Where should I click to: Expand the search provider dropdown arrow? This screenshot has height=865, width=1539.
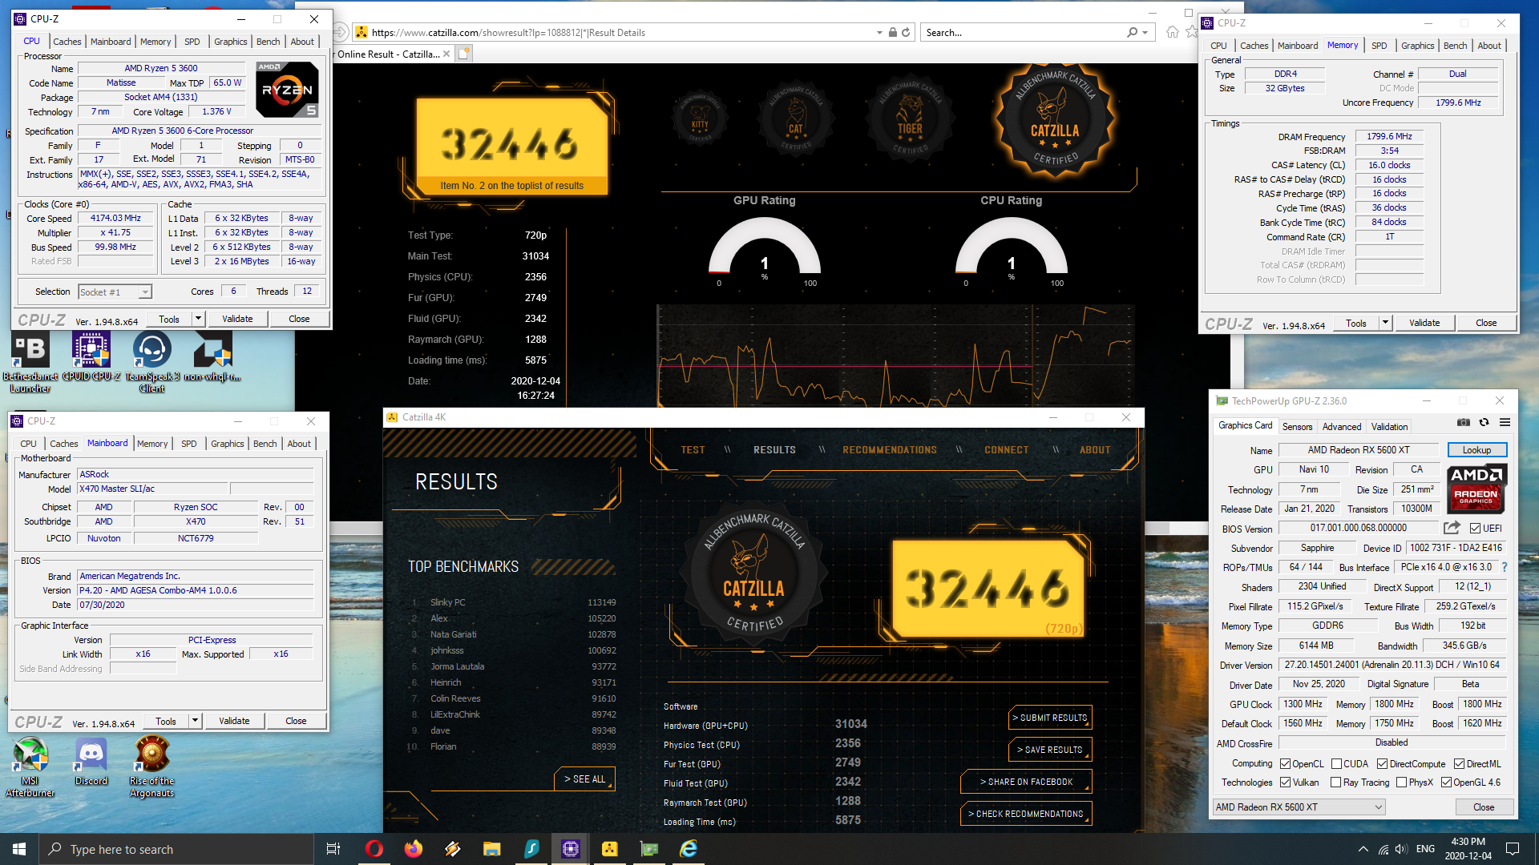1145,33
